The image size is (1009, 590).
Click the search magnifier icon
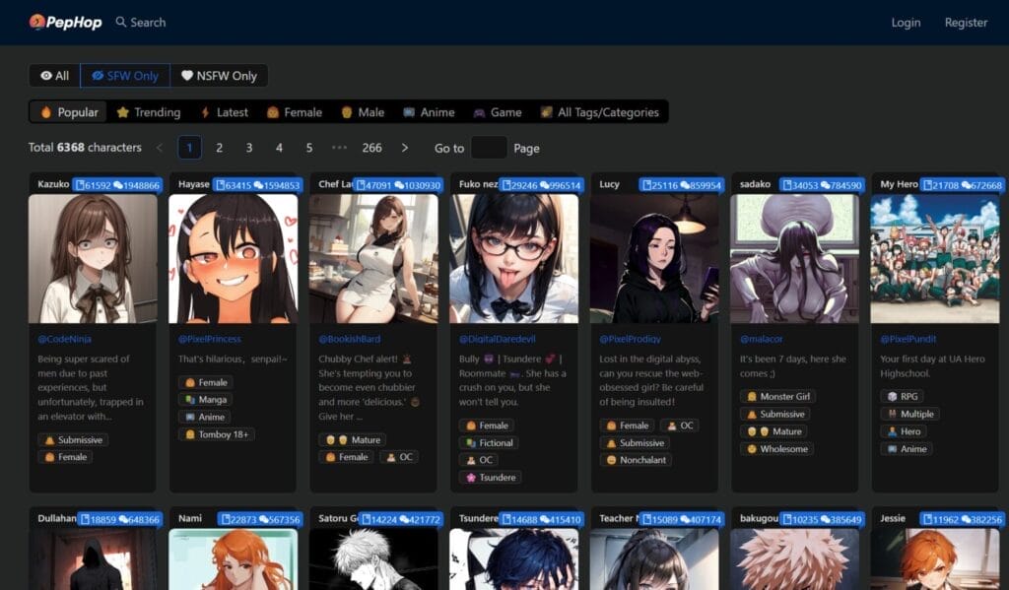point(121,22)
